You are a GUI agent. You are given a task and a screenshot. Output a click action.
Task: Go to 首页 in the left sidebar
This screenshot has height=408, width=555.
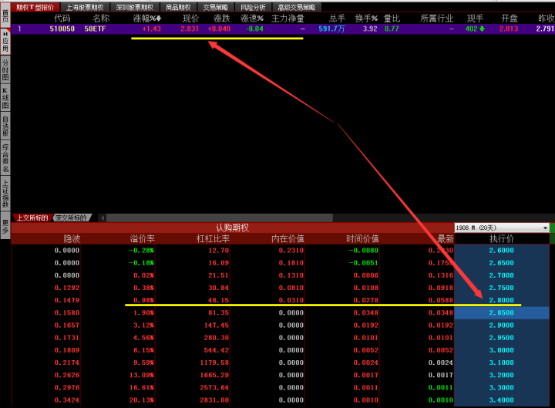click(5, 16)
